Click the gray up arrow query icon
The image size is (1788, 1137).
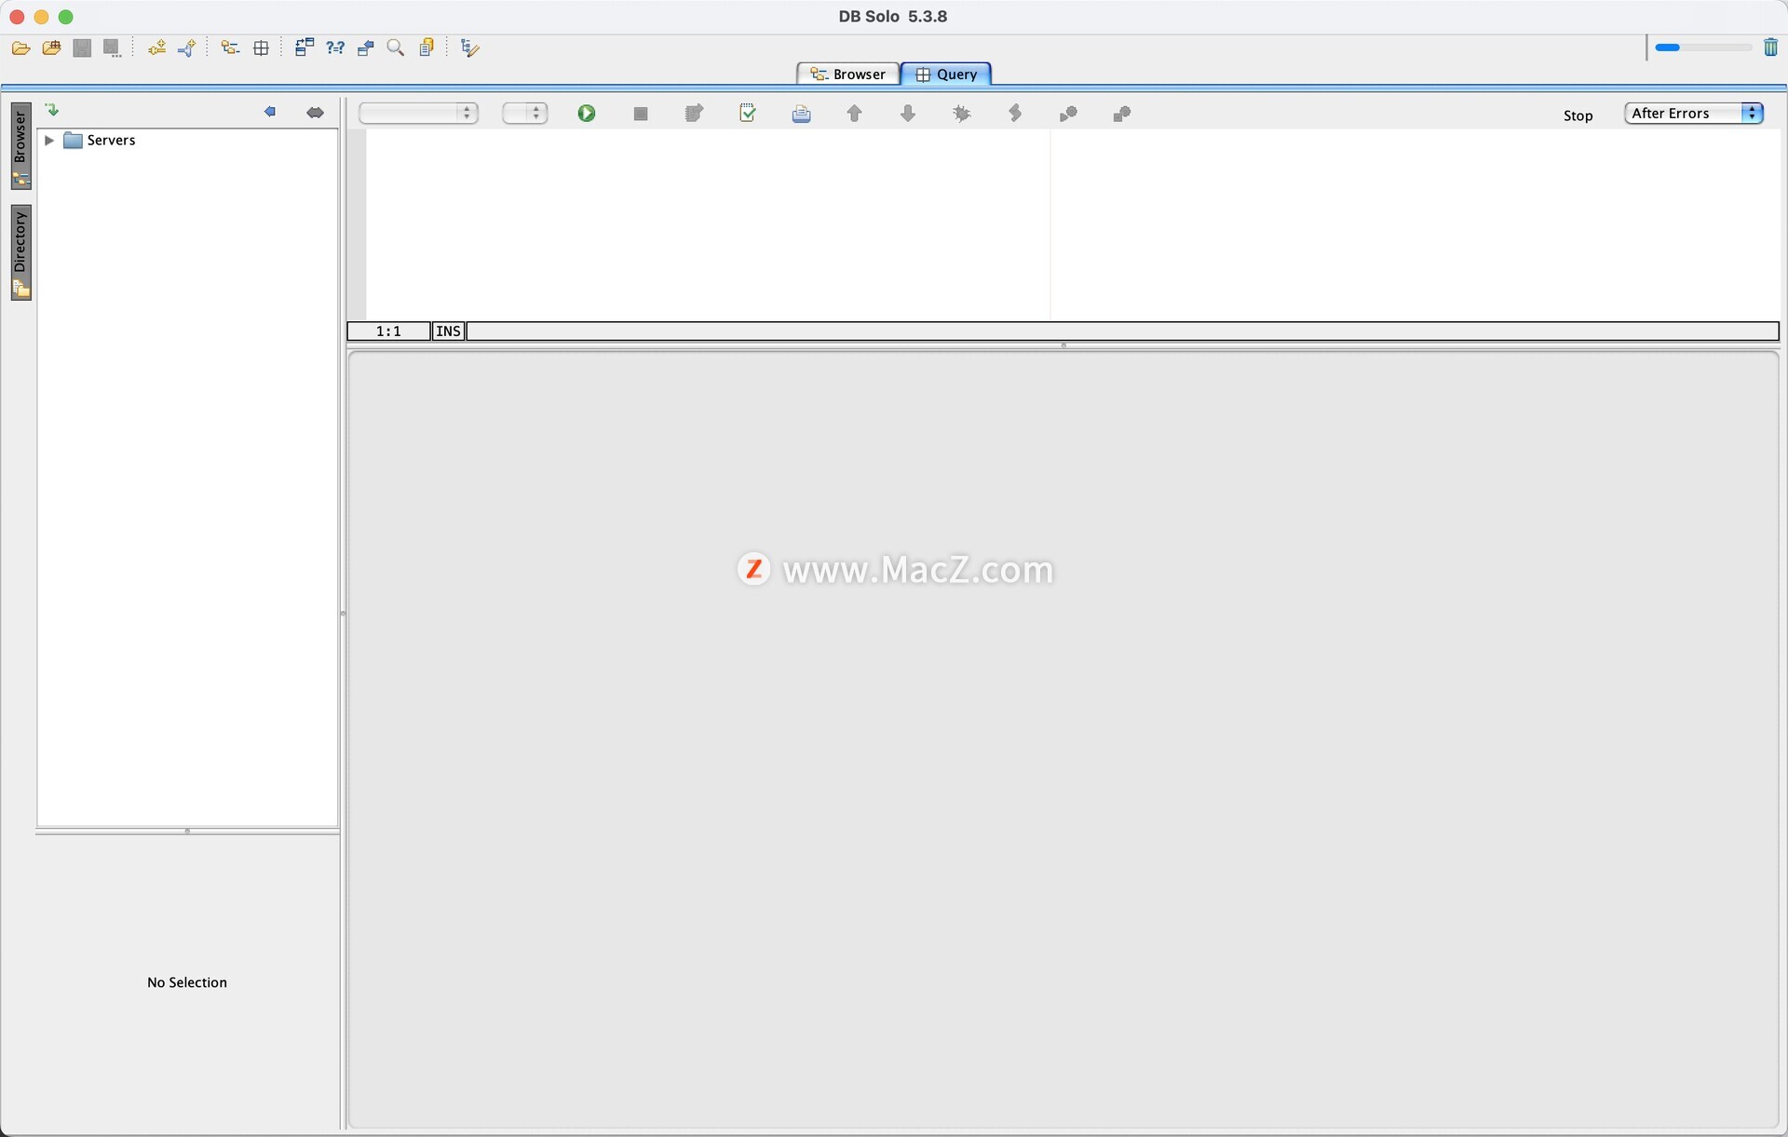pyautogui.click(x=854, y=114)
